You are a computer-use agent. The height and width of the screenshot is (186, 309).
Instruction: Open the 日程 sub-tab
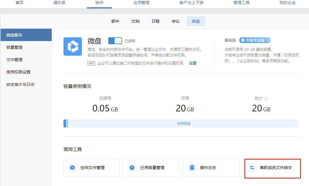tap(155, 21)
